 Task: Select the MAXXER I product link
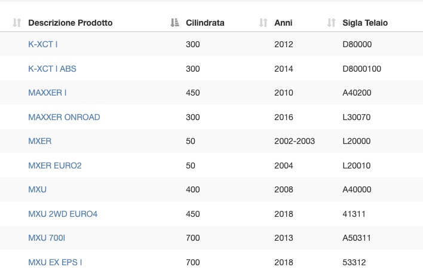click(47, 93)
